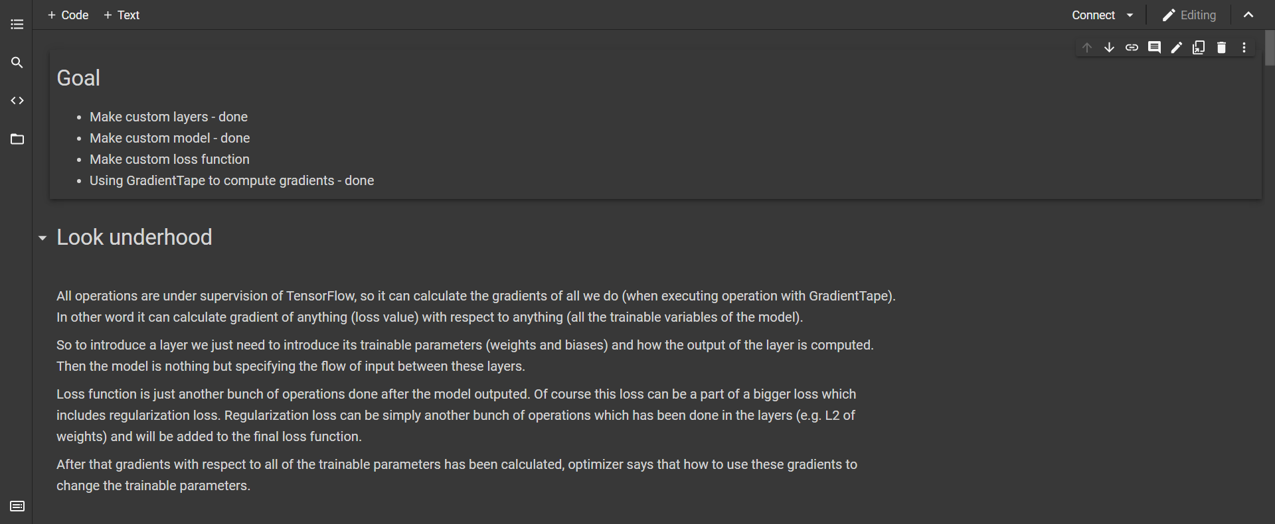Add a comment to the cell

(x=1154, y=47)
